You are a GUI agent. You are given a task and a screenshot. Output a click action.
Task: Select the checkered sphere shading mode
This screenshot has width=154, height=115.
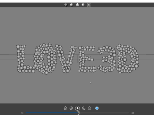tap(66, 5)
